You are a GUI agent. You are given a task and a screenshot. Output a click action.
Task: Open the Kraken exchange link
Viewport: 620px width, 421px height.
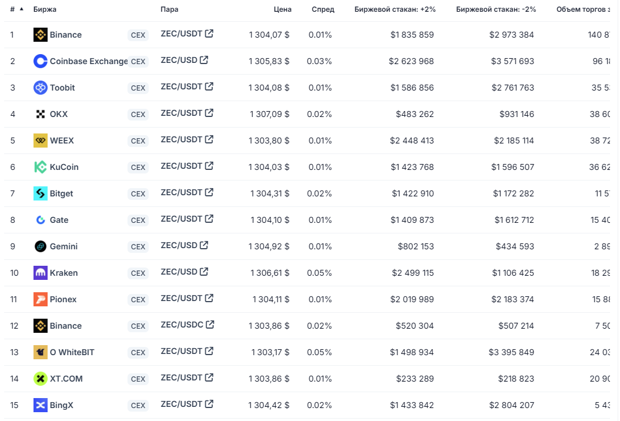point(63,273)
